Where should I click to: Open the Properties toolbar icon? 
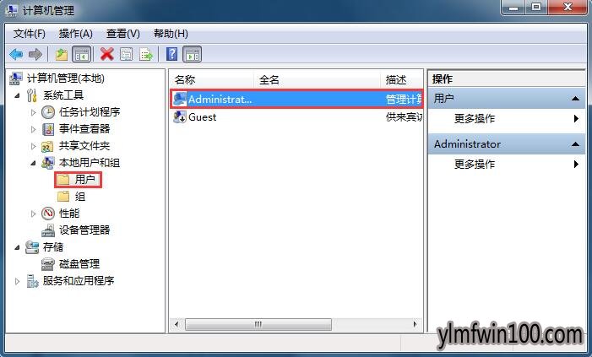pos(127,54)
